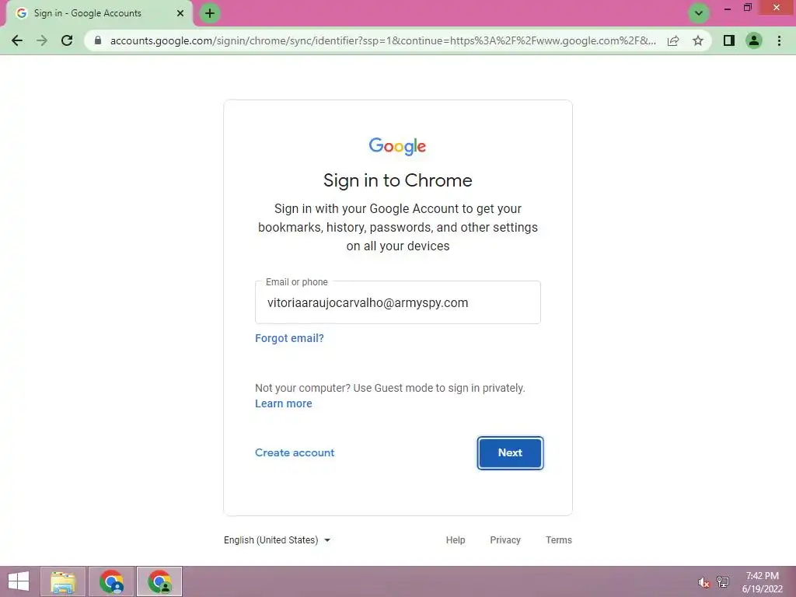
Task: Open the Help link in the footer
Action: click(456, 540)
